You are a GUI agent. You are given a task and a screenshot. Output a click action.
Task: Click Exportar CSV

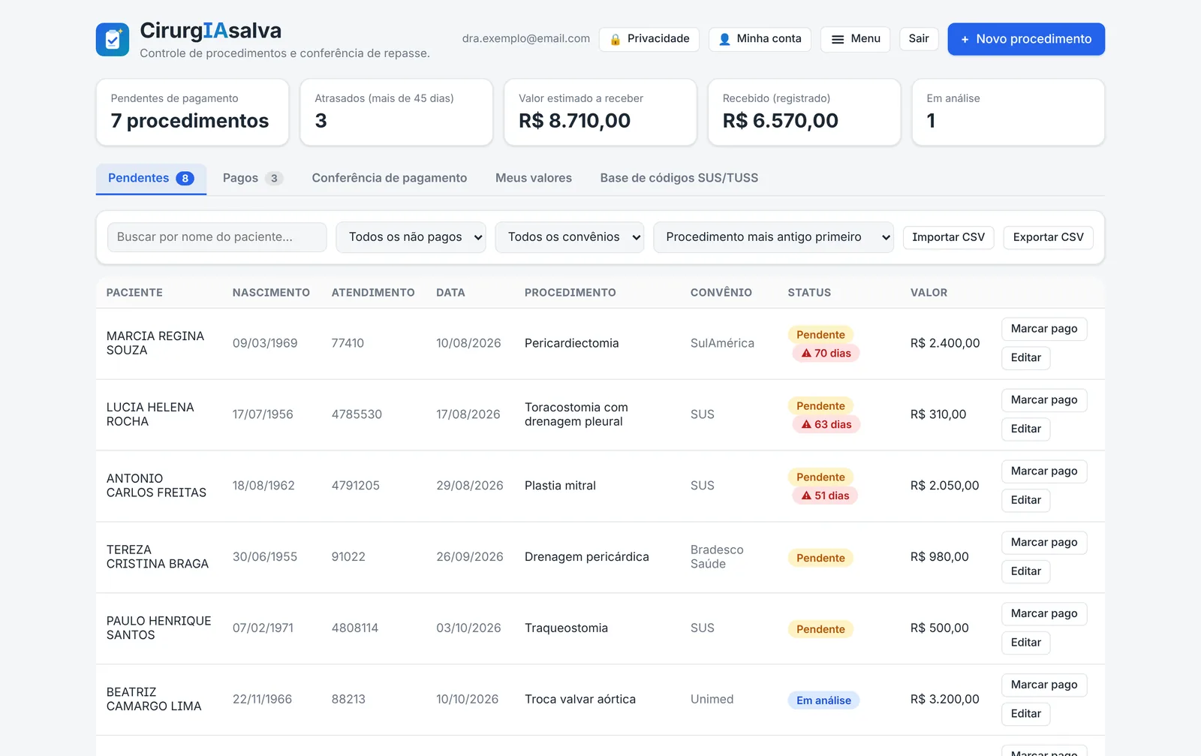tap(1048, 237)
